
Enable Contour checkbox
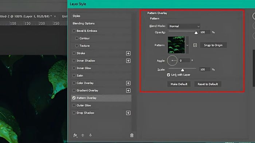[x=77, y=38]
